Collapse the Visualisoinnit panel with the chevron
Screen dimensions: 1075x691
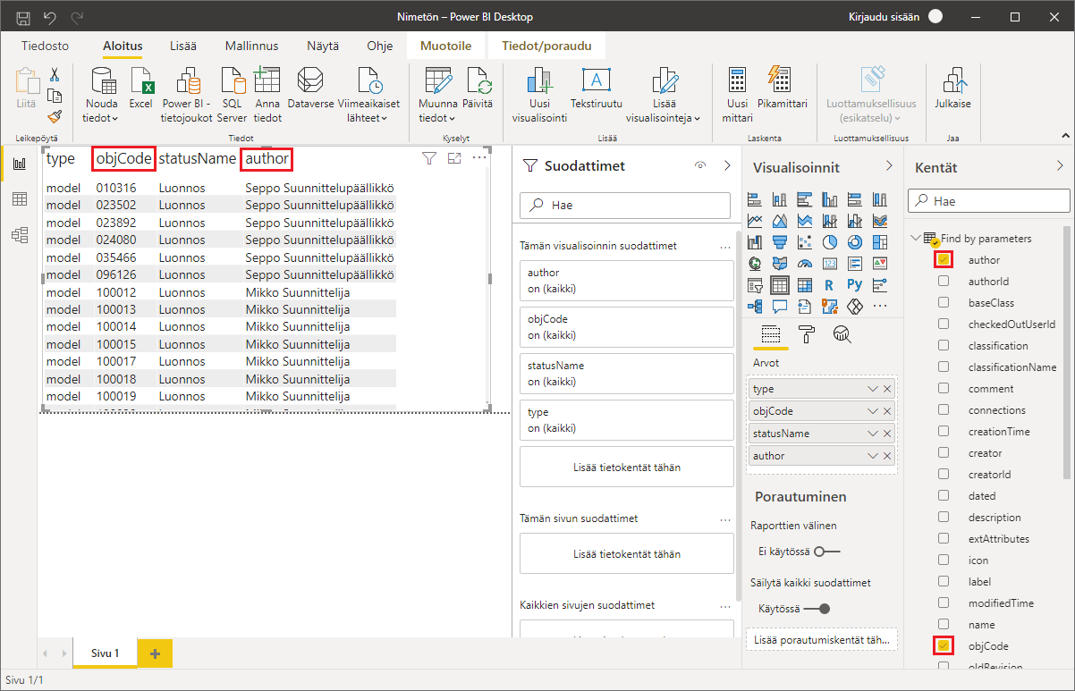pyautogui.click(x=889, y=166)
